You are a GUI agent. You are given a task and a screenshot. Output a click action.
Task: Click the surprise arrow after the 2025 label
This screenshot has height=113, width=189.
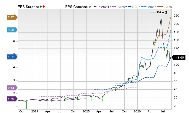click(91, 99)
